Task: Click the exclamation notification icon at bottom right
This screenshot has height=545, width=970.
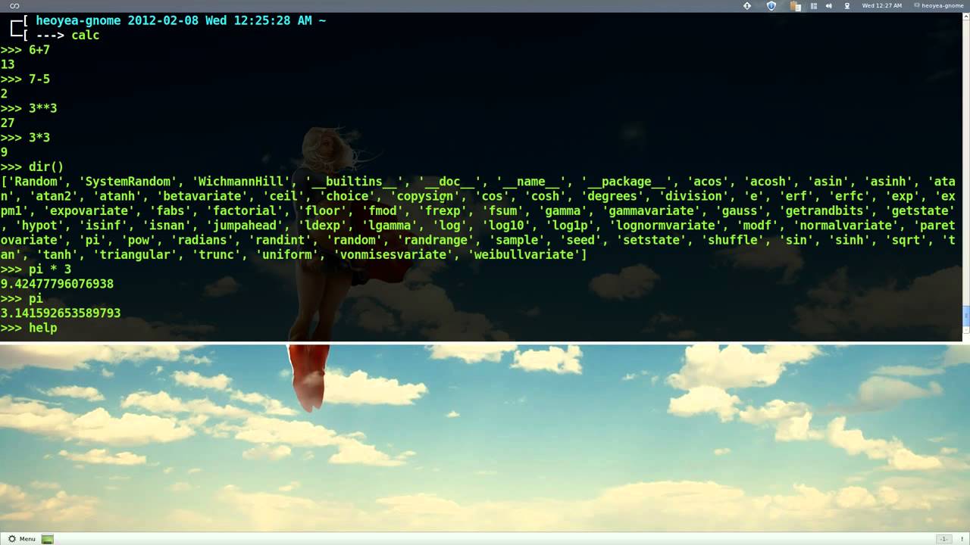Action: coord(962,539)
